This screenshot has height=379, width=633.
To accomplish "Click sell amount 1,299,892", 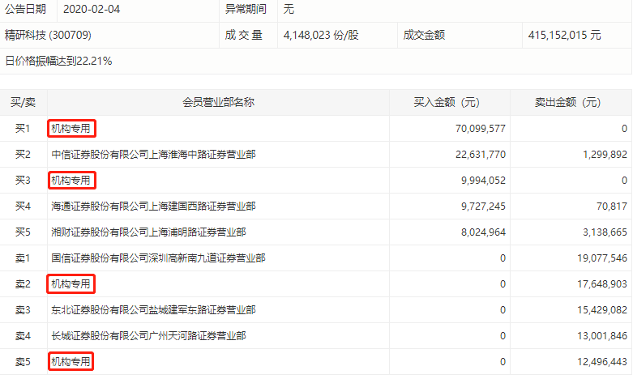I will click(x=605, y=155).
